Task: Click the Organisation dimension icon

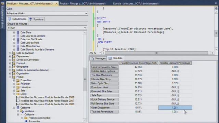Action: (x=14, y=73)
